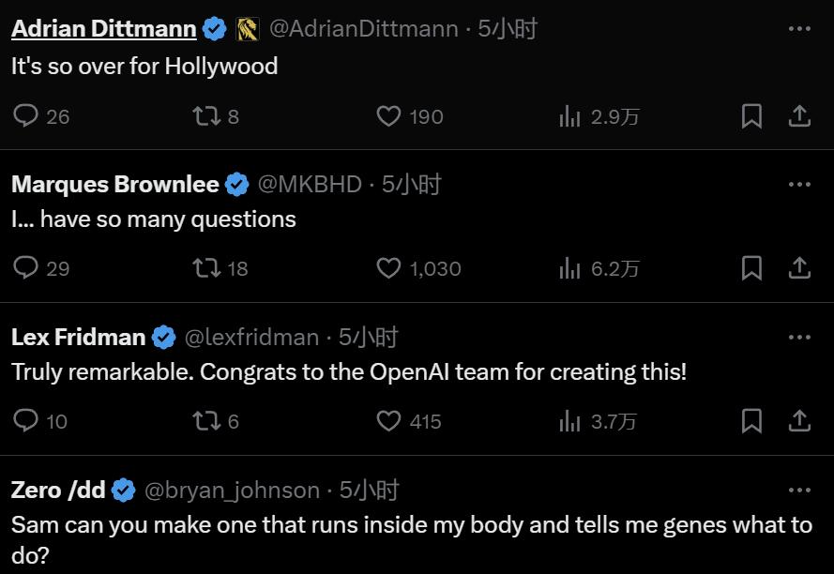Open the @MKBHD handle link
The width and height of the screenshot is (834, 574).
pos(310,184)
